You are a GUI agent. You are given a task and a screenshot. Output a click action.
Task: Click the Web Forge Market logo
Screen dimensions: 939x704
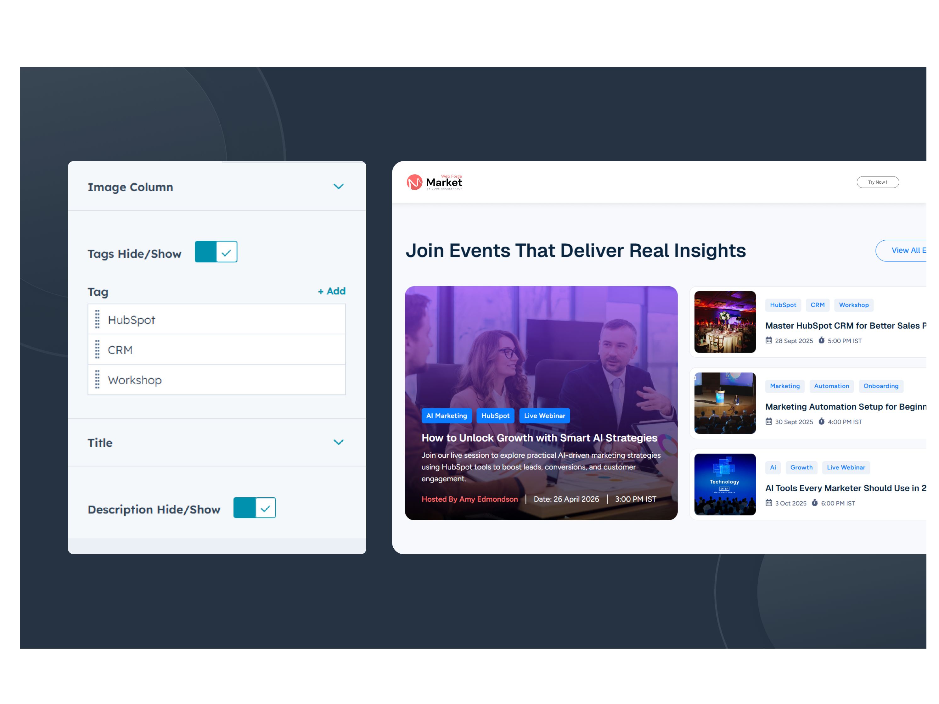click(x=434, y=182)
